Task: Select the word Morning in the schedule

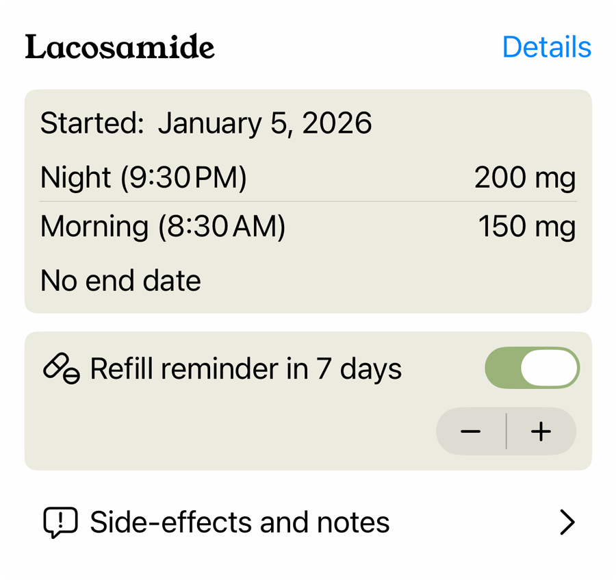Action: pyautogui.click(x=94, y=227)
